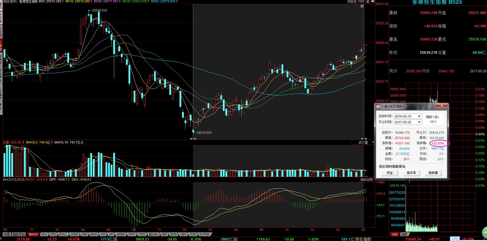Switch to the VR indicator tab

click(111, 234)
